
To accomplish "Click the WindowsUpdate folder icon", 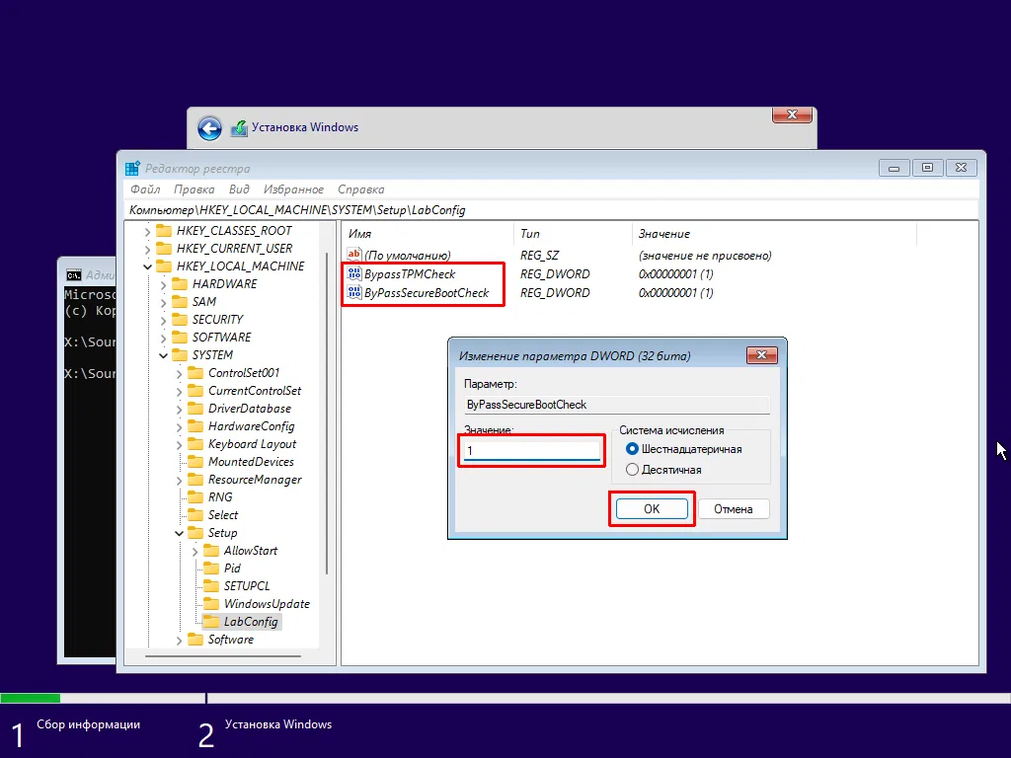I will pos(211,604).
